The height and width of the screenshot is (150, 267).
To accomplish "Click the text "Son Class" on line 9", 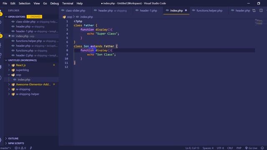I will click(x=105, y=55).
